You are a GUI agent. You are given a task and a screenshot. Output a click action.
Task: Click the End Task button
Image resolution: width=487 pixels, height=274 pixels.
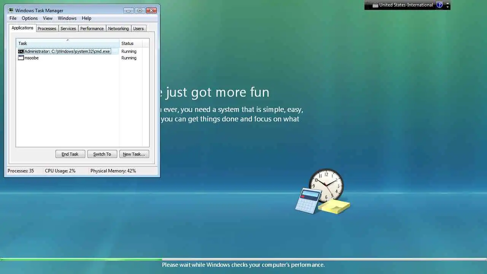coord(70,154)
